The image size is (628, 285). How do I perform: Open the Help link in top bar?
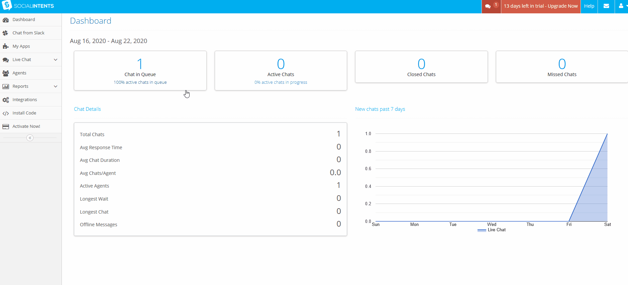coord(589,6)
